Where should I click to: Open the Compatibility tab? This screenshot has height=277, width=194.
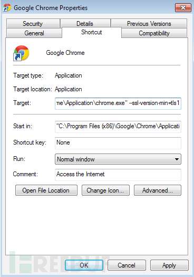pos(154,33)
